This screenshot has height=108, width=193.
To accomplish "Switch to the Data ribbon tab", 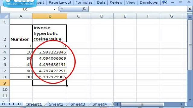I will (x=101, y=2).
